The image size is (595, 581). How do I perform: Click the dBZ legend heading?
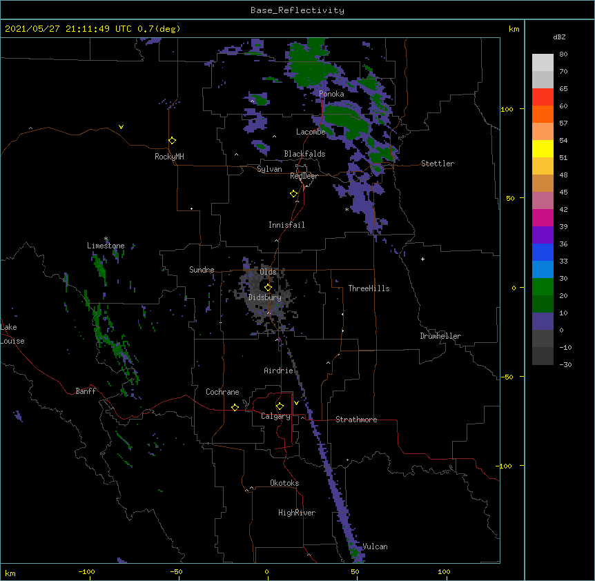(559, 37)
